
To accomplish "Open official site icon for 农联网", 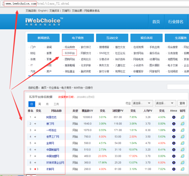I will tap(182, 169).
